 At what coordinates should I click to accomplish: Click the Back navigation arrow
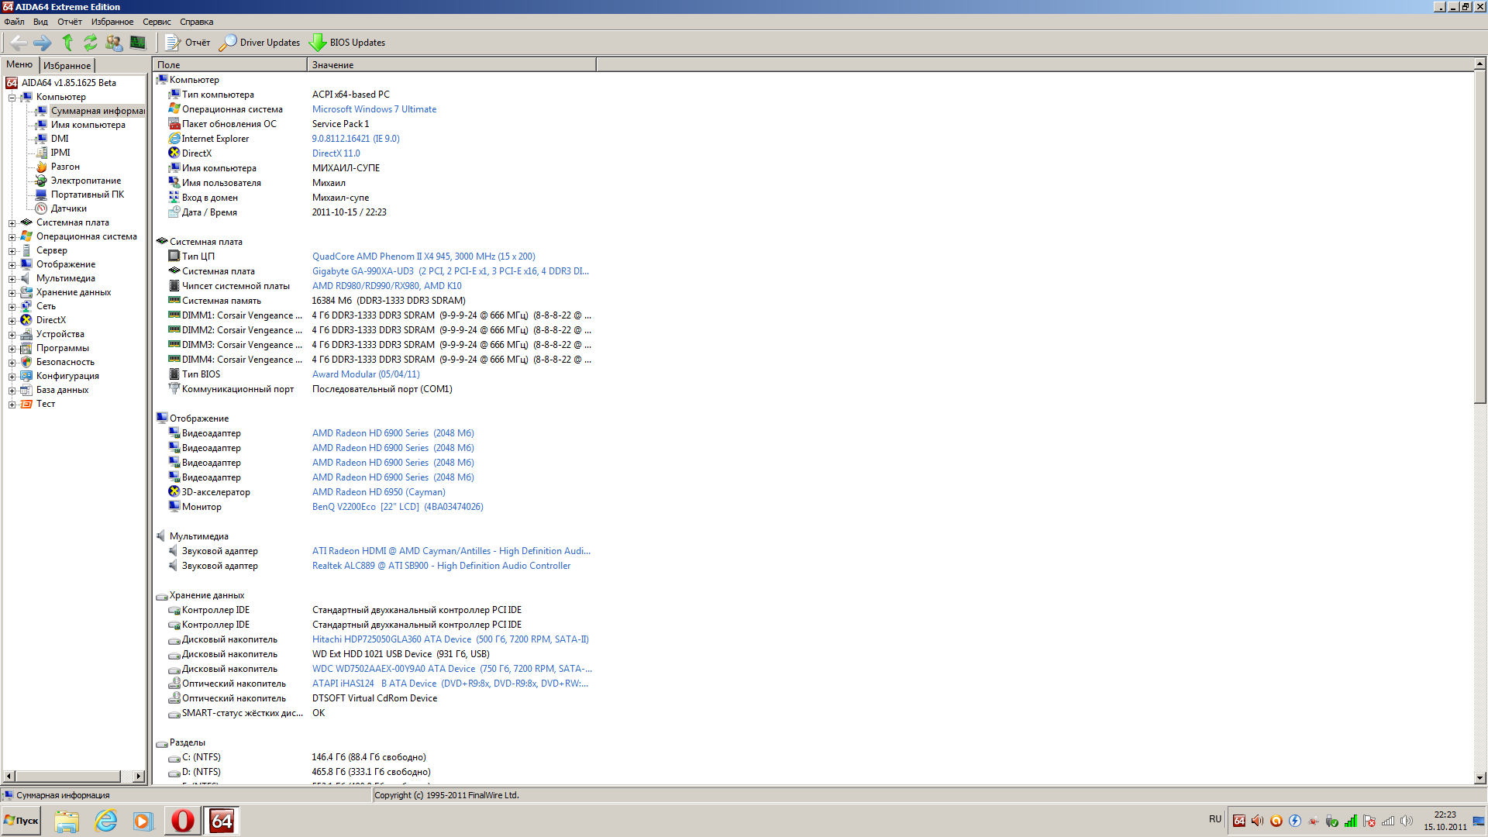pos(19,43)
